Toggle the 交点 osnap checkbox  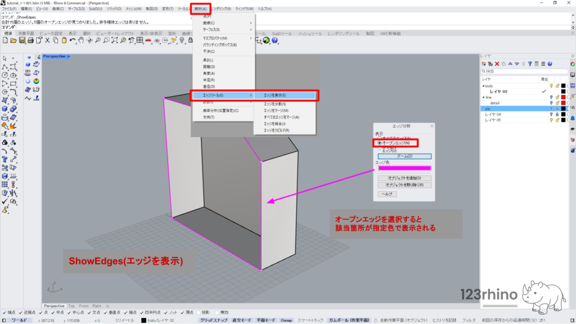89,313
